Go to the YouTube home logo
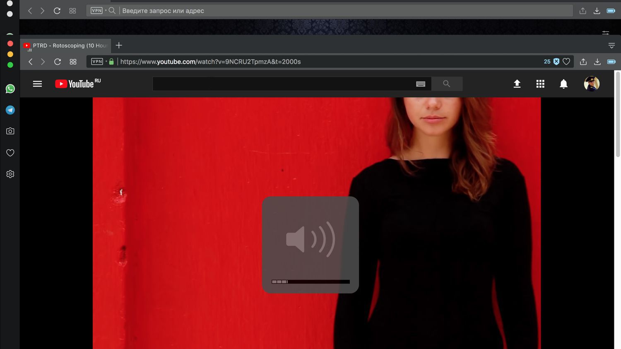 (78, 84)
